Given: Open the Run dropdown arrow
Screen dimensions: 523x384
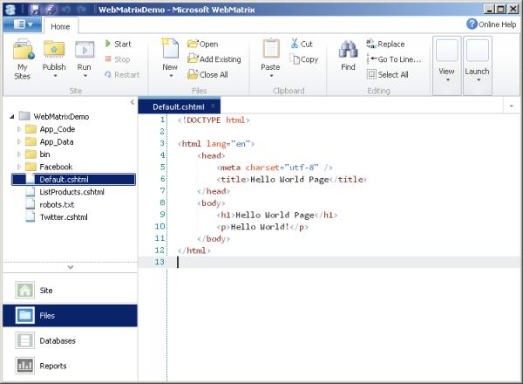Looking at the screenshot, I should [x=85, y=76].
